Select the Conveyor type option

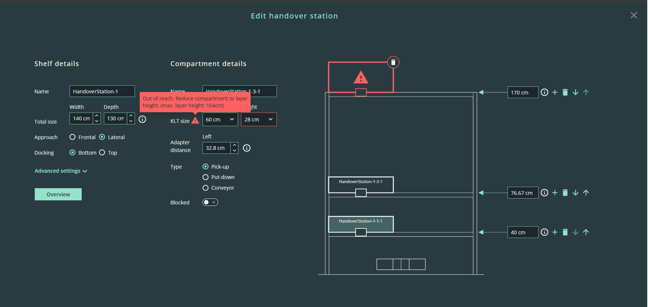[x=206, y=188]
